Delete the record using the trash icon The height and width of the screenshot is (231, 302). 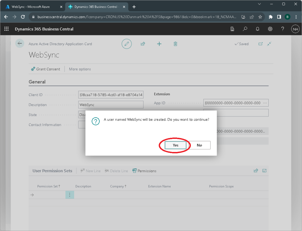(x=175, y=44)
